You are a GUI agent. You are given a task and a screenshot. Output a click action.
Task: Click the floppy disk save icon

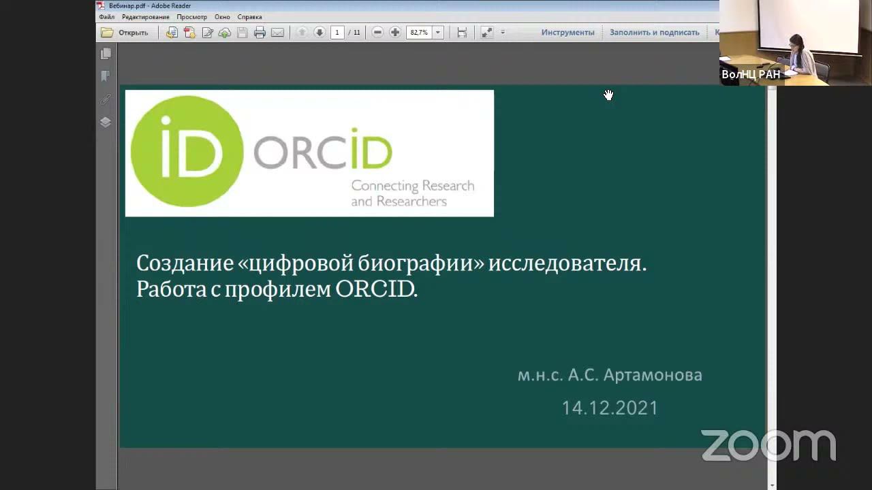click(243, 32)
